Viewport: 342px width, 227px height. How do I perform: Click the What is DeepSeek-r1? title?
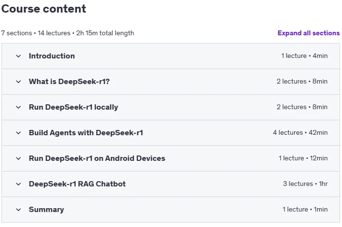(x=69, y=82)
